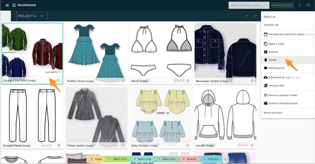Click the Ruffles Dress (copy) title

click(x=81, y=81)
